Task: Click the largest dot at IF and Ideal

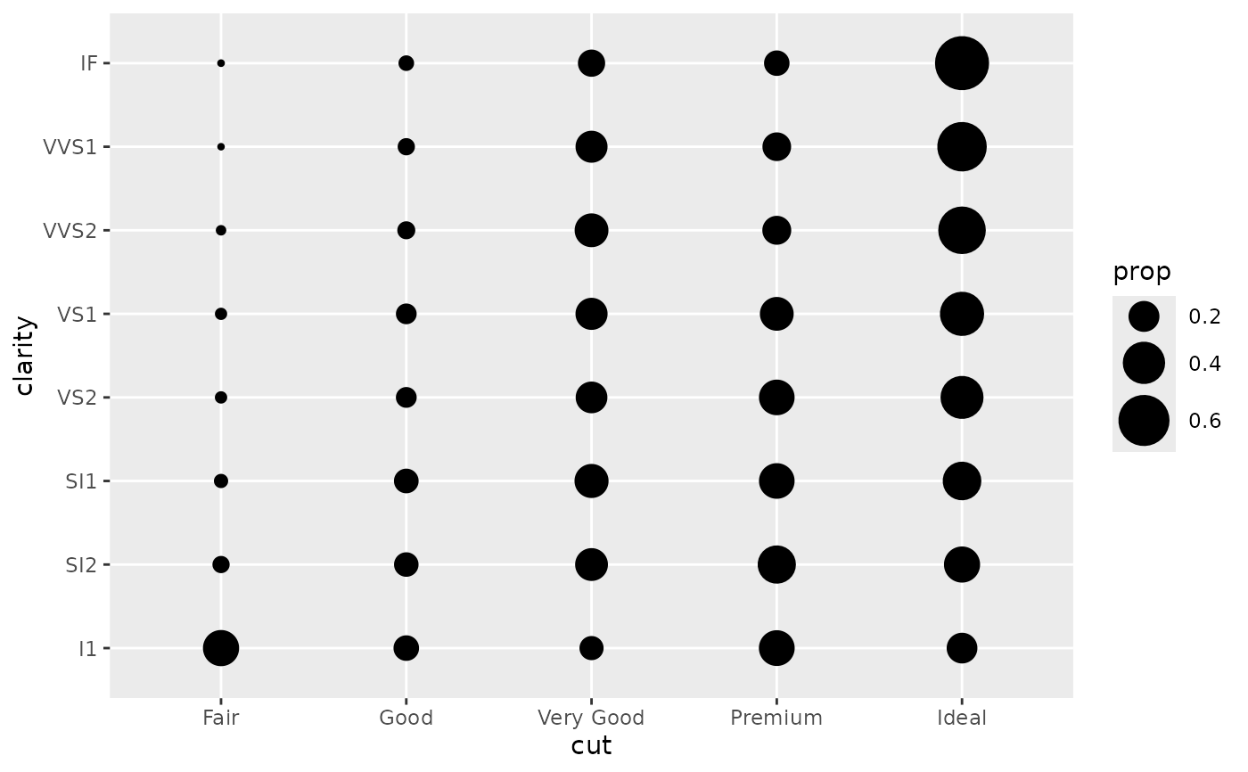Action: [x=962, y=63]
